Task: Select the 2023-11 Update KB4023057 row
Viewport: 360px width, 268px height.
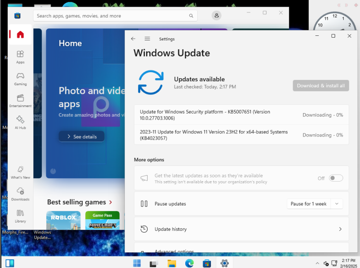Action: pos(241,135)
